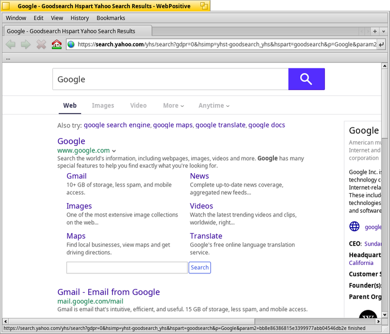
Task: Click the Google heading in info panel
Action: 364,131
